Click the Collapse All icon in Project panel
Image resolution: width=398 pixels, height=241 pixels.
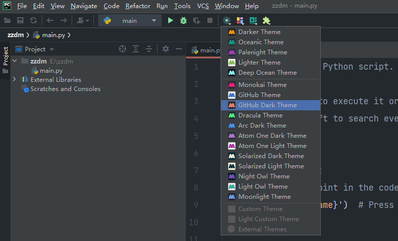pyautogui.click(x=149, y=49)
